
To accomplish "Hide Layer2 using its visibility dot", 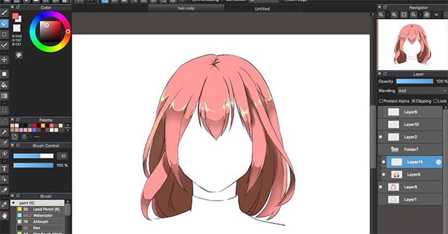I will tap(381, 137).
